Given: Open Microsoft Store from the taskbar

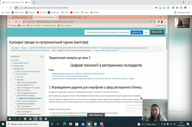Looking at the screenshot, I should click(x=77, y=124).
